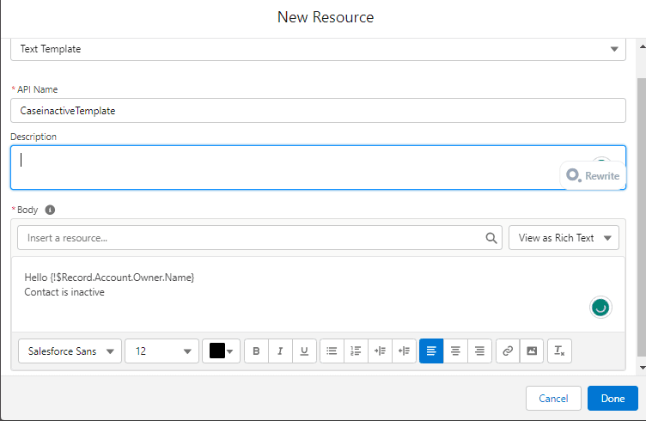Insert a numbered list
The width and height of the screenshot is (646, 421).
point(356,351)
